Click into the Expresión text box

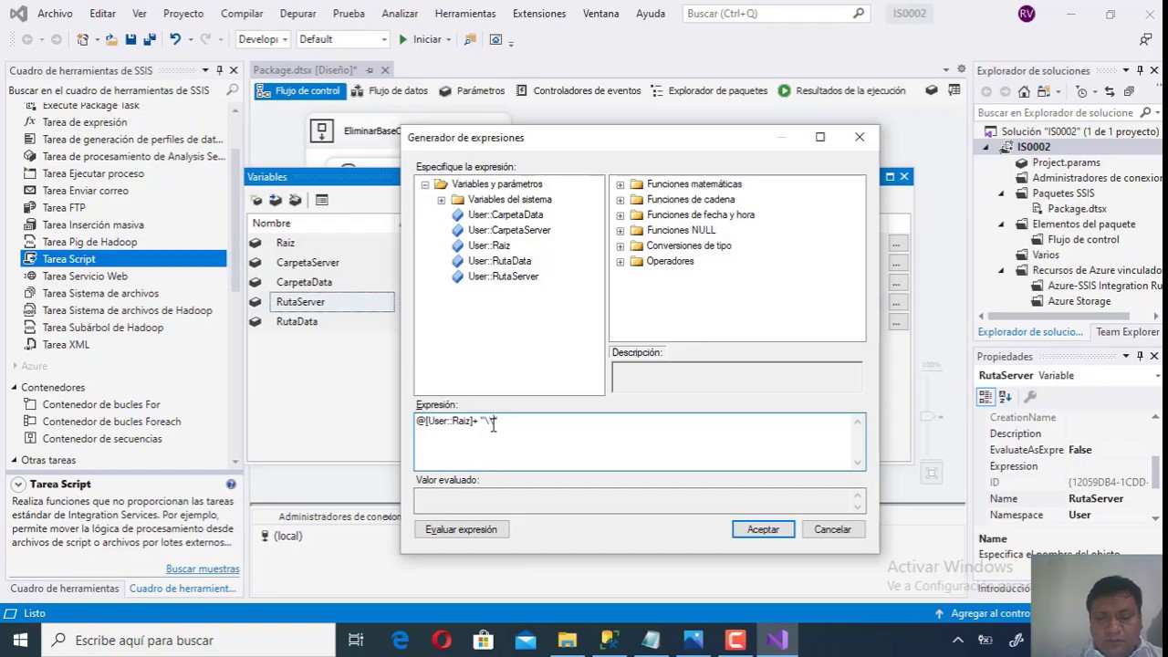tap(640, 442)
